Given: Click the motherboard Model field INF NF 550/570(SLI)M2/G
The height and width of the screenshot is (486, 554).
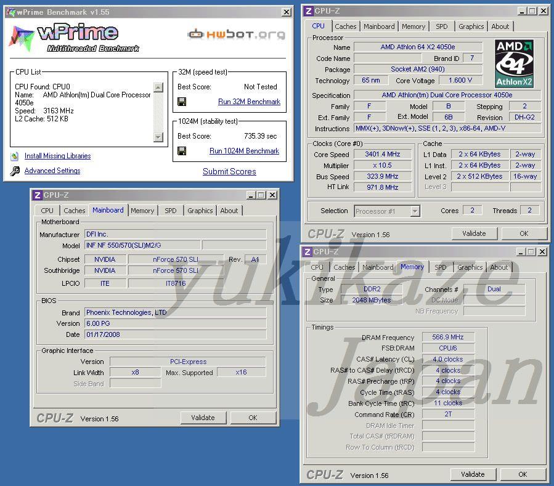Looking at the screenshot, I should click(142, 245).
